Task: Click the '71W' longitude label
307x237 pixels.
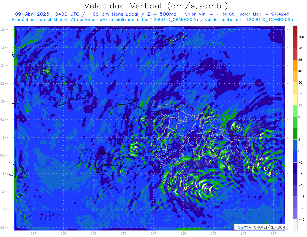Action: coord(183,233)
